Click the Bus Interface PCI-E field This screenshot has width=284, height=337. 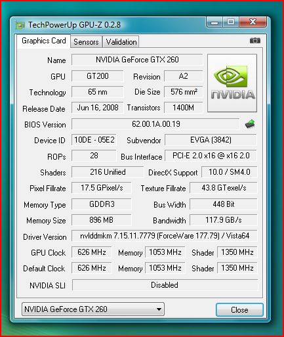tap(211, 156)
